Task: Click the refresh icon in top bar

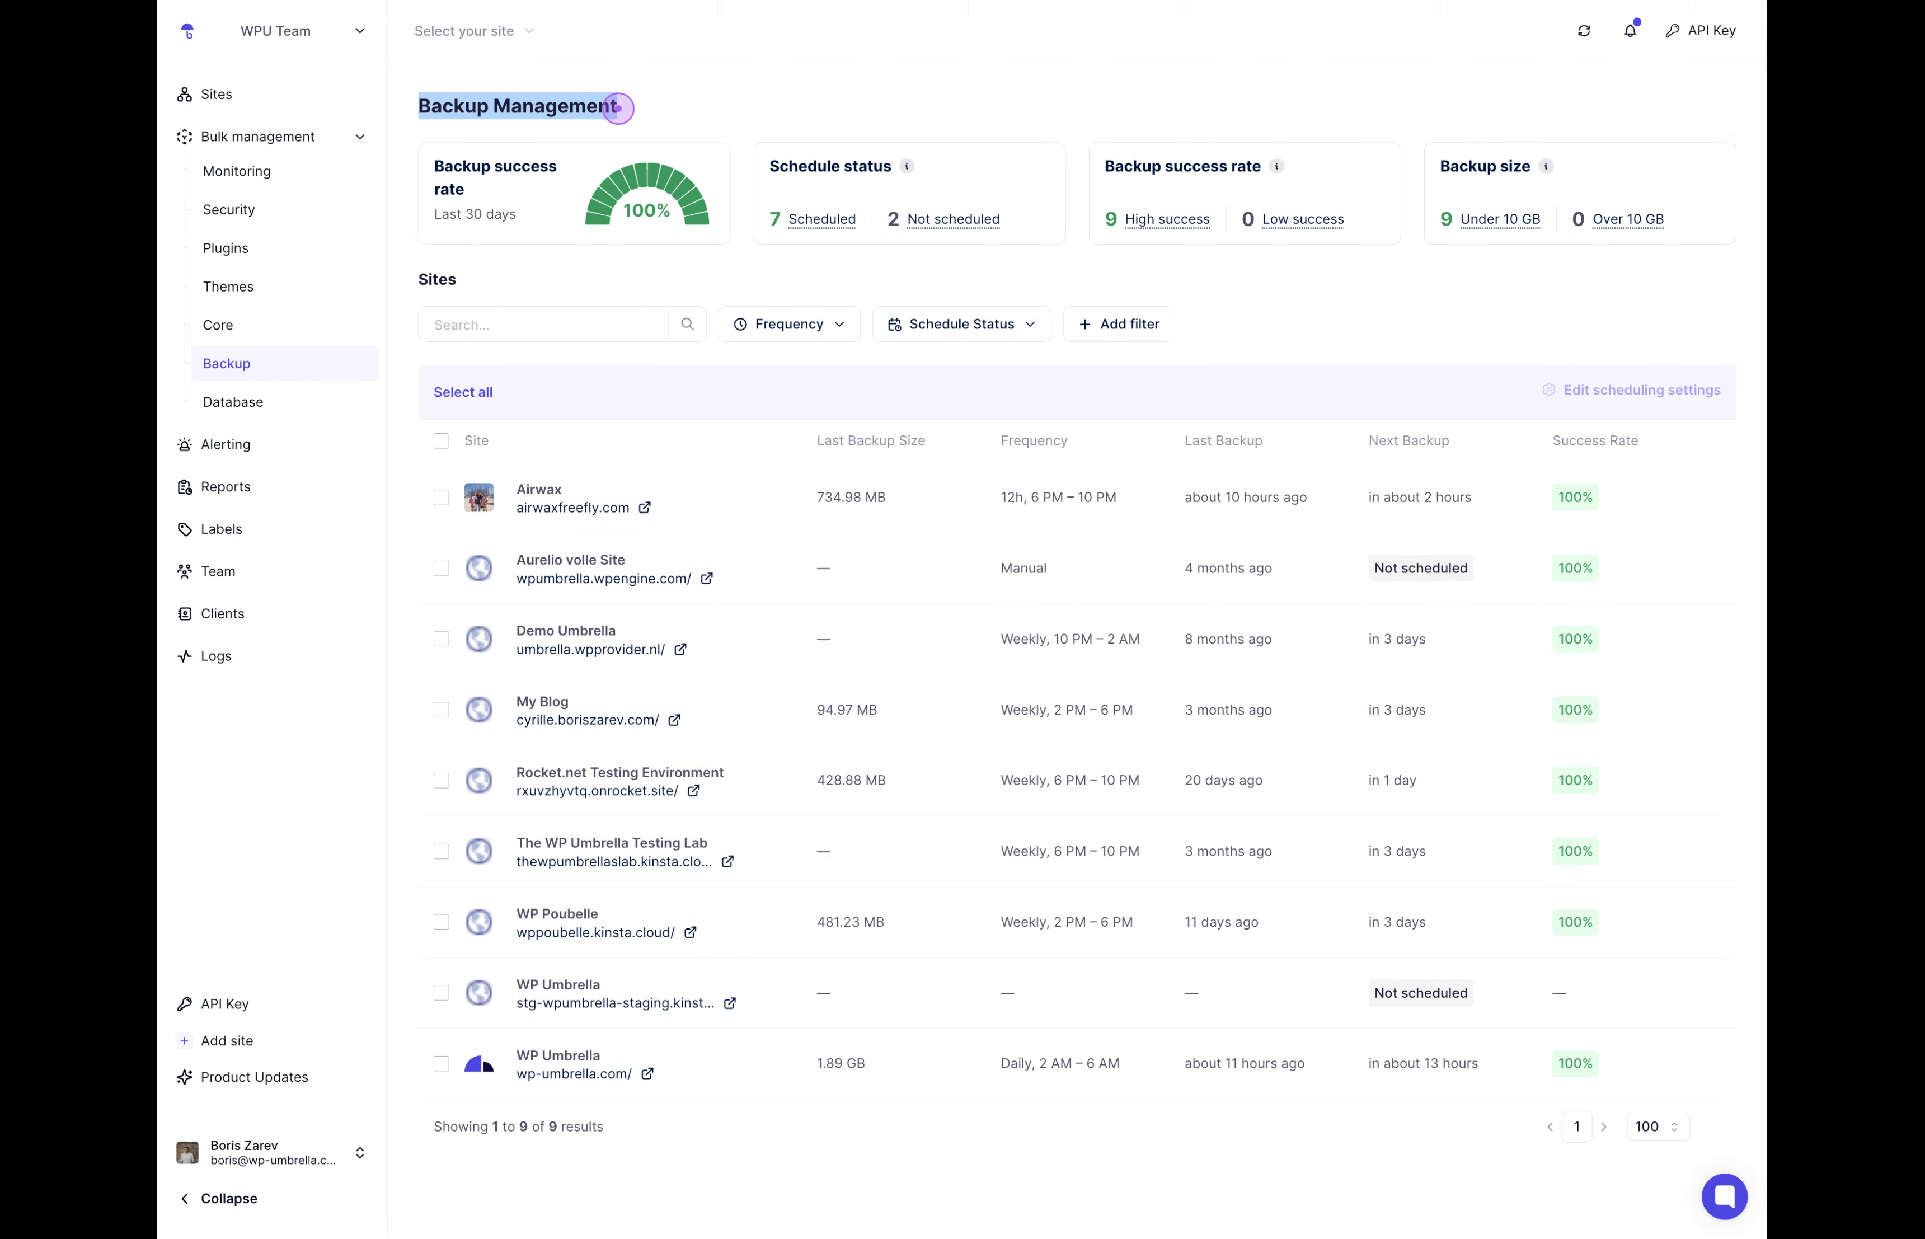Action: [1584, 31]
